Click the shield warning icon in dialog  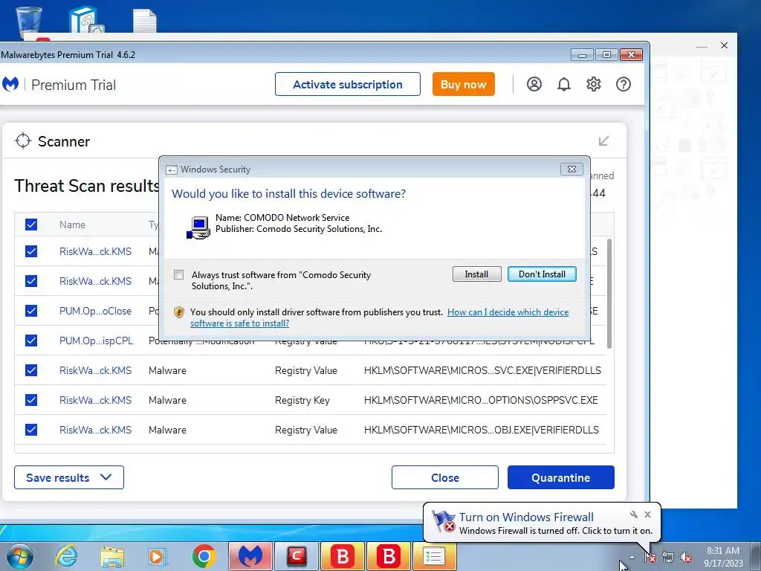[178, 312]
